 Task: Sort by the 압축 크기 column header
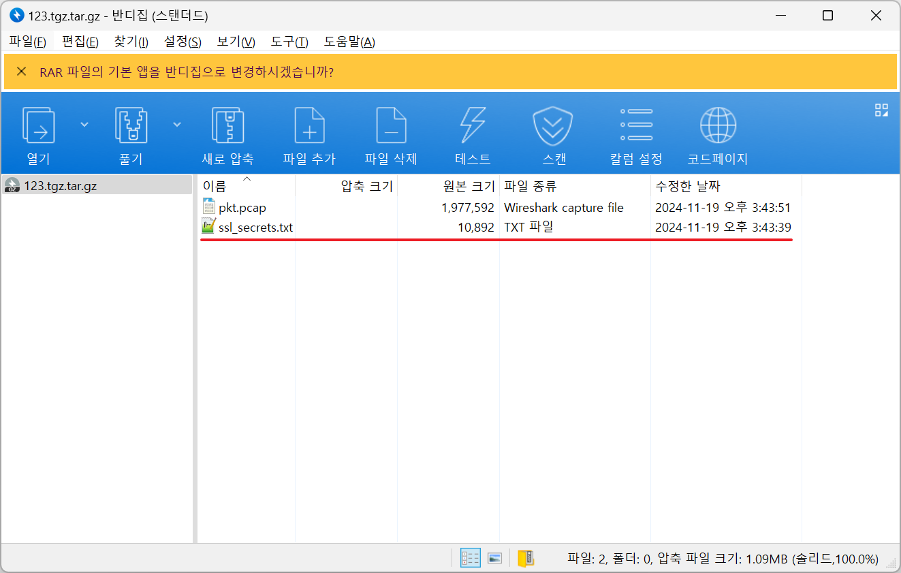(x=347, y=186)
